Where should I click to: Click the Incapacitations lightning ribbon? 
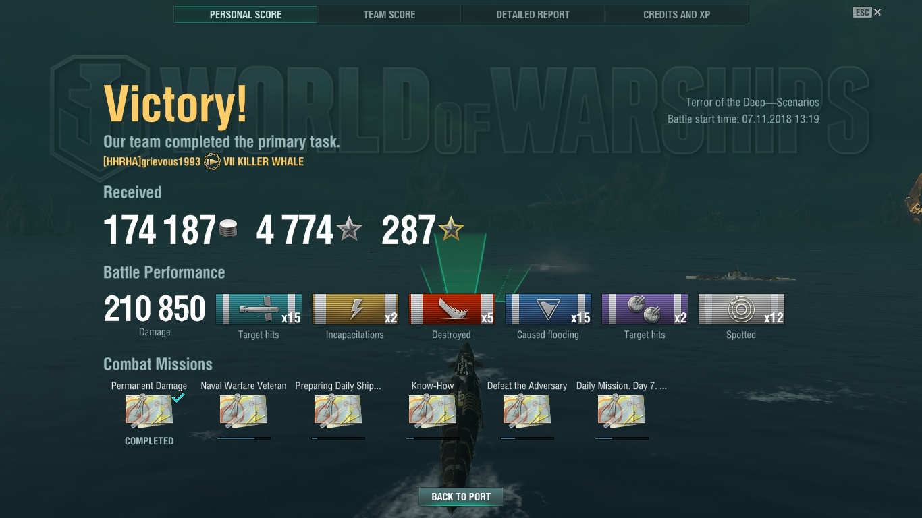pos(355,310)
